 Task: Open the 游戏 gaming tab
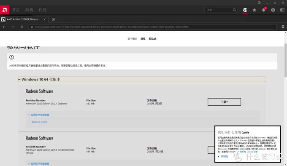tap(29, 10)
